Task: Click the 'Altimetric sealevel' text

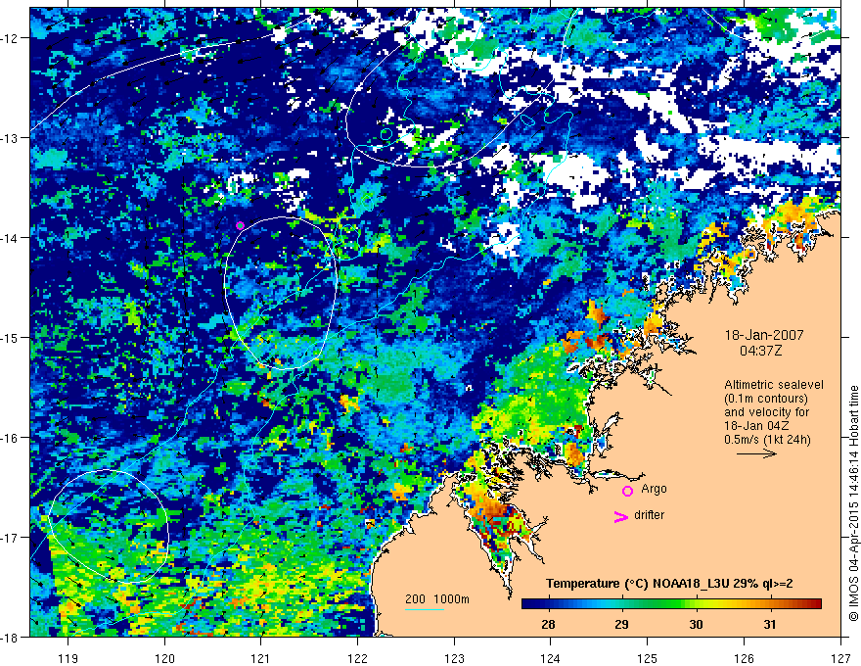Action: (x=774, y=385)
